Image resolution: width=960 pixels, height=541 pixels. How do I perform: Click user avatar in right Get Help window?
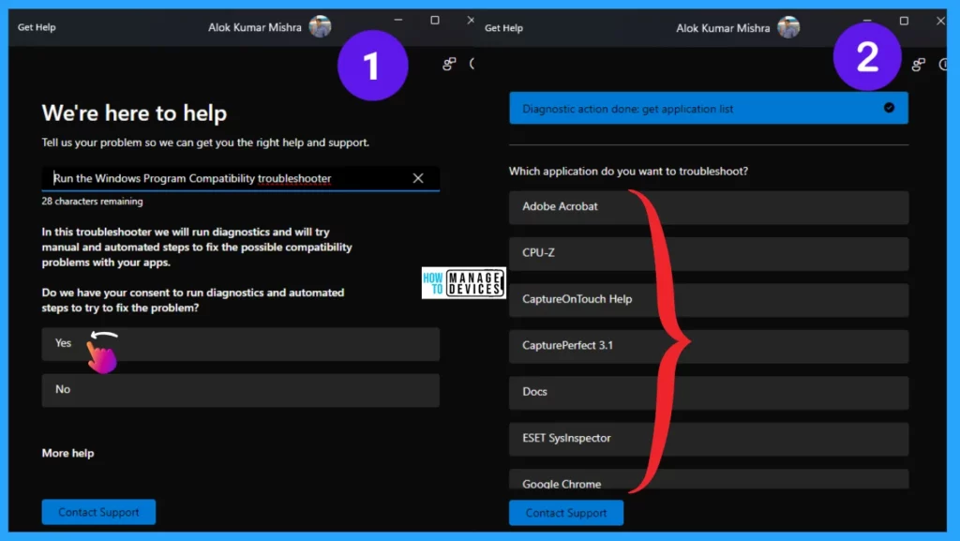point(788,27)
